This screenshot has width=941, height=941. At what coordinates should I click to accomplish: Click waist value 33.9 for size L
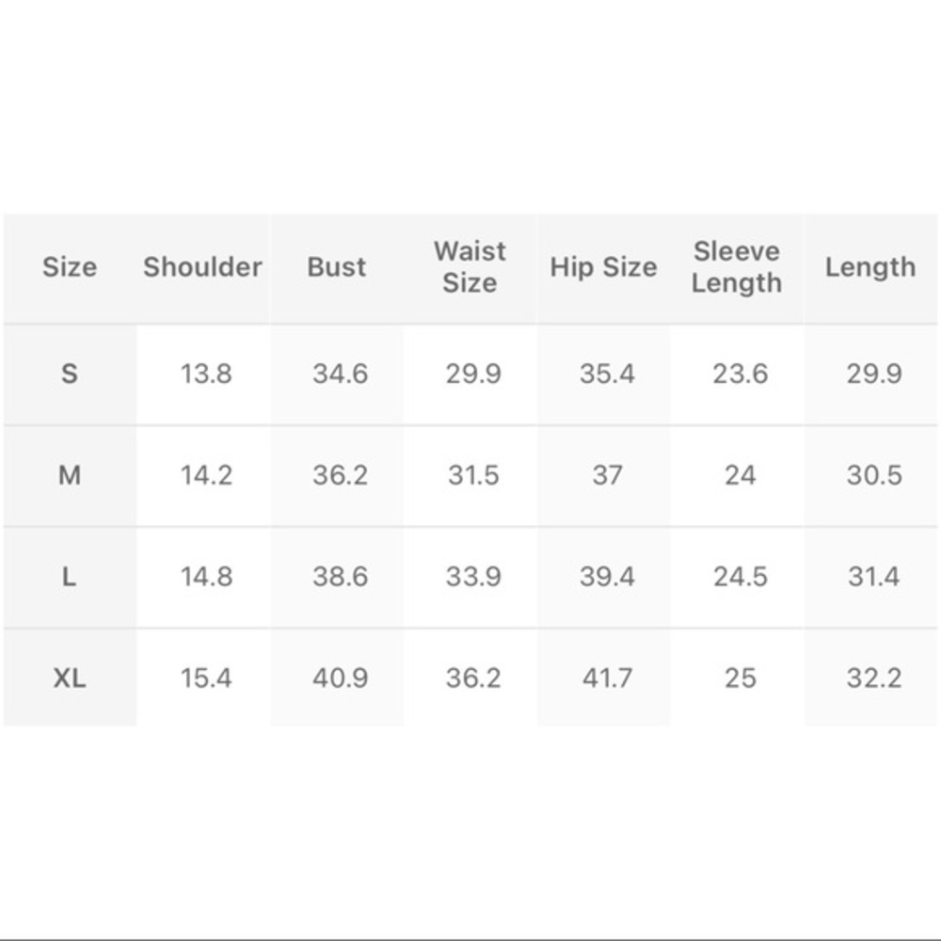pyautogui.click(x=473, y=577)
